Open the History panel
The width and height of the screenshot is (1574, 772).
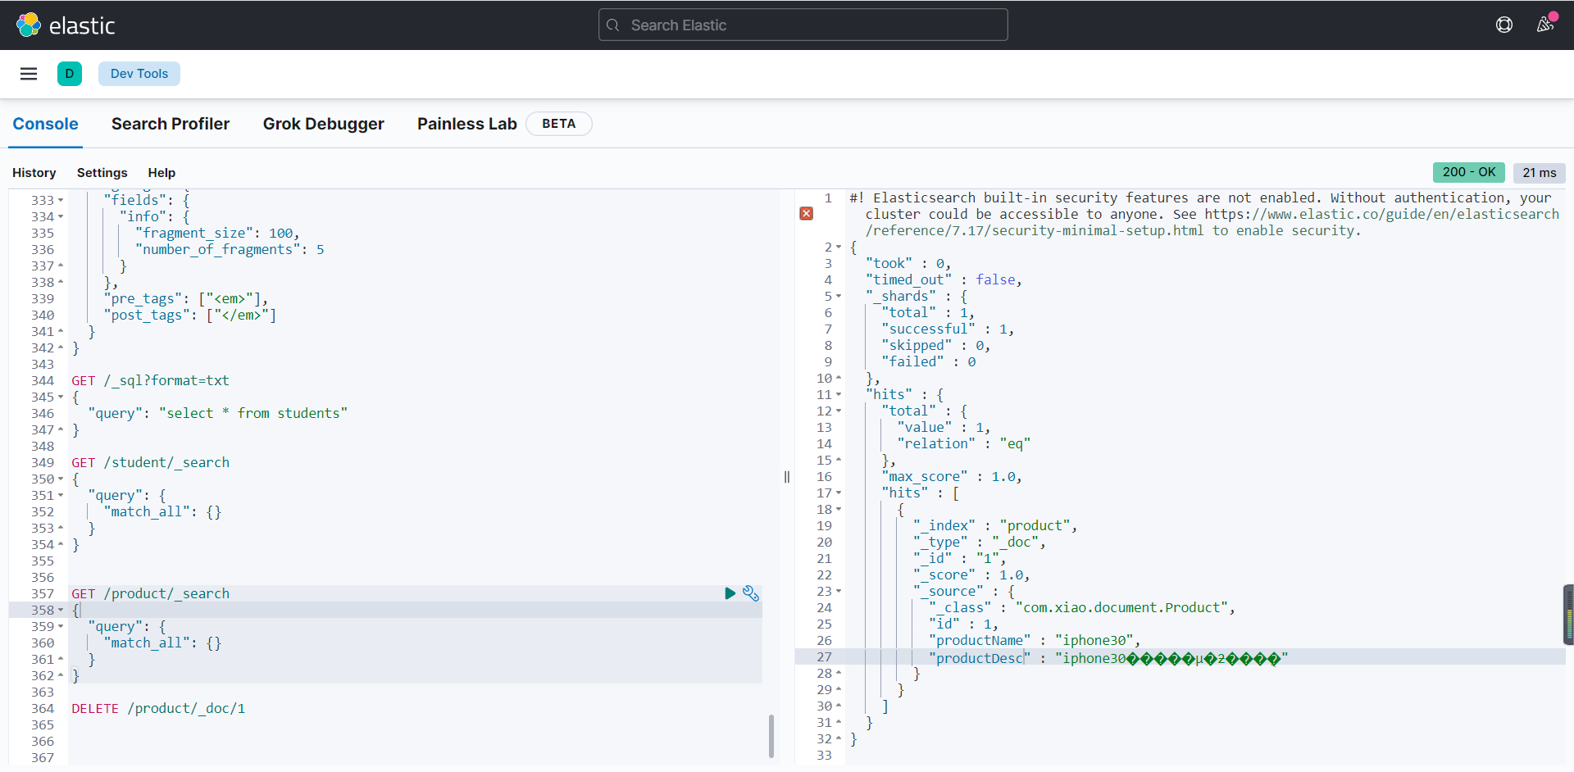point(34,173)
